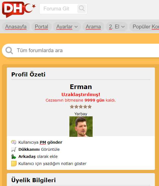159x186 pixels.
Task: Show notes written for this user
Action: coord(52,164)
